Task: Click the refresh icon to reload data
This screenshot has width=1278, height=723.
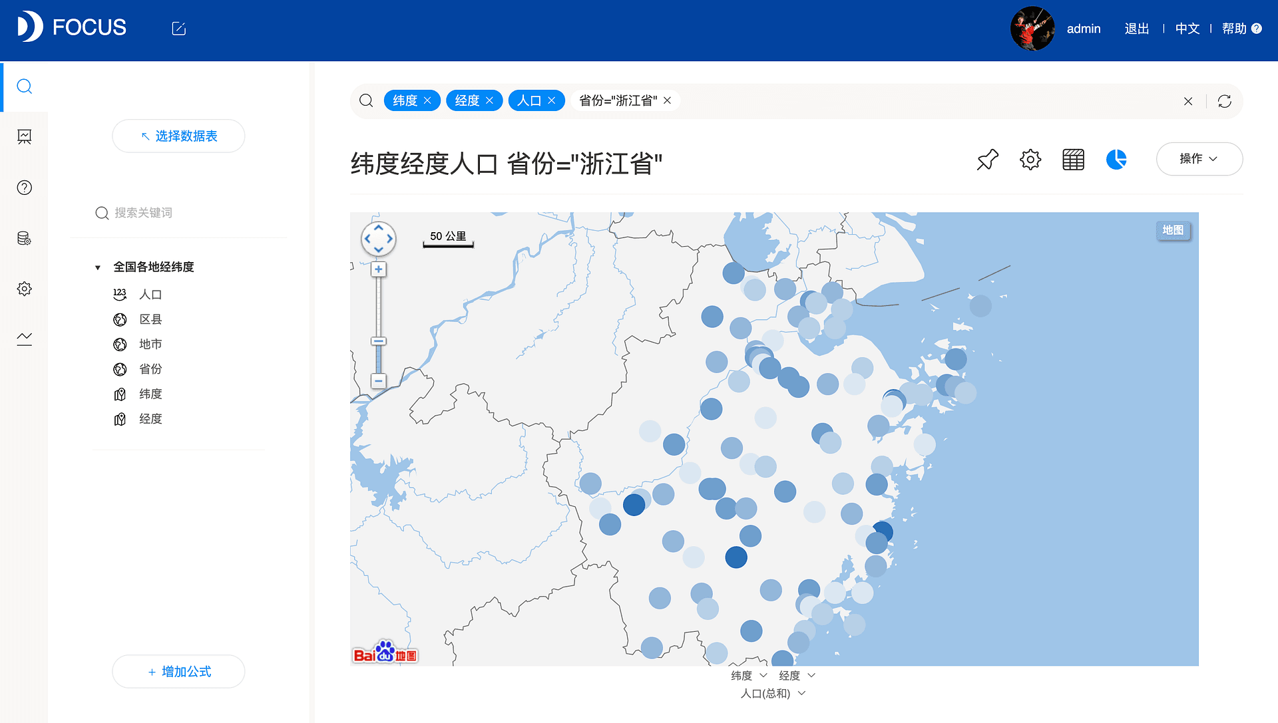Action: (1225, 101)
